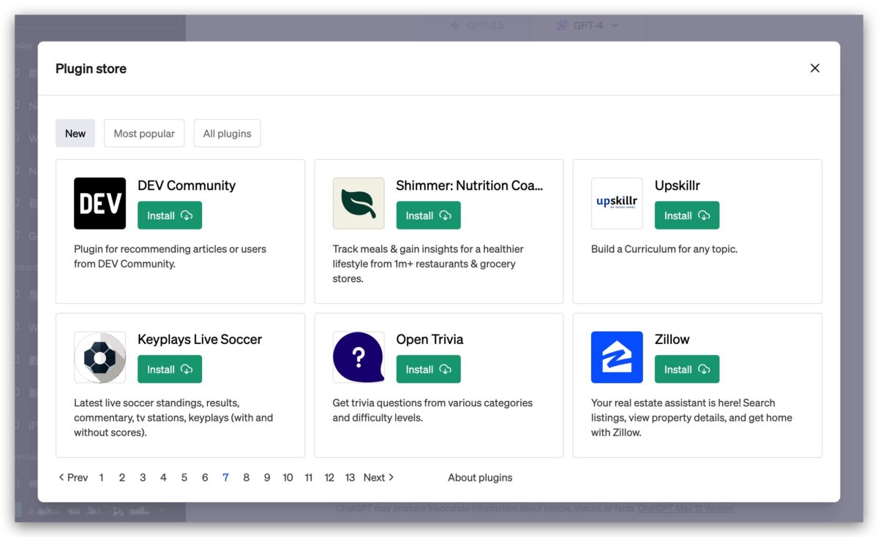Screen dimensions: 878x537
Task: Open the GPT-4 model dropdown behind the dialog
Action: [x=587, y=25]
